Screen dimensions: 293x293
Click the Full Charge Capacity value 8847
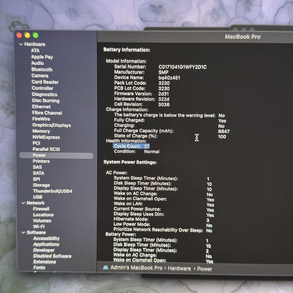[224, 131]
